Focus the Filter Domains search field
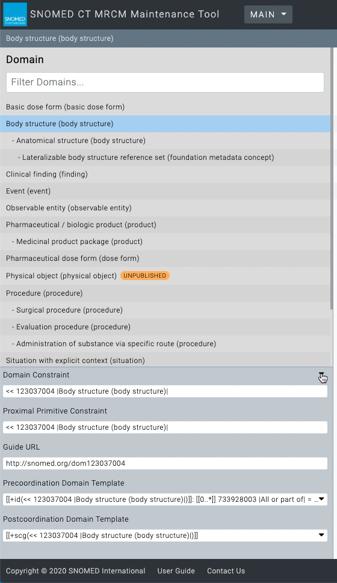The height and width of the screenshot is (583, 337). pos(165,82)
